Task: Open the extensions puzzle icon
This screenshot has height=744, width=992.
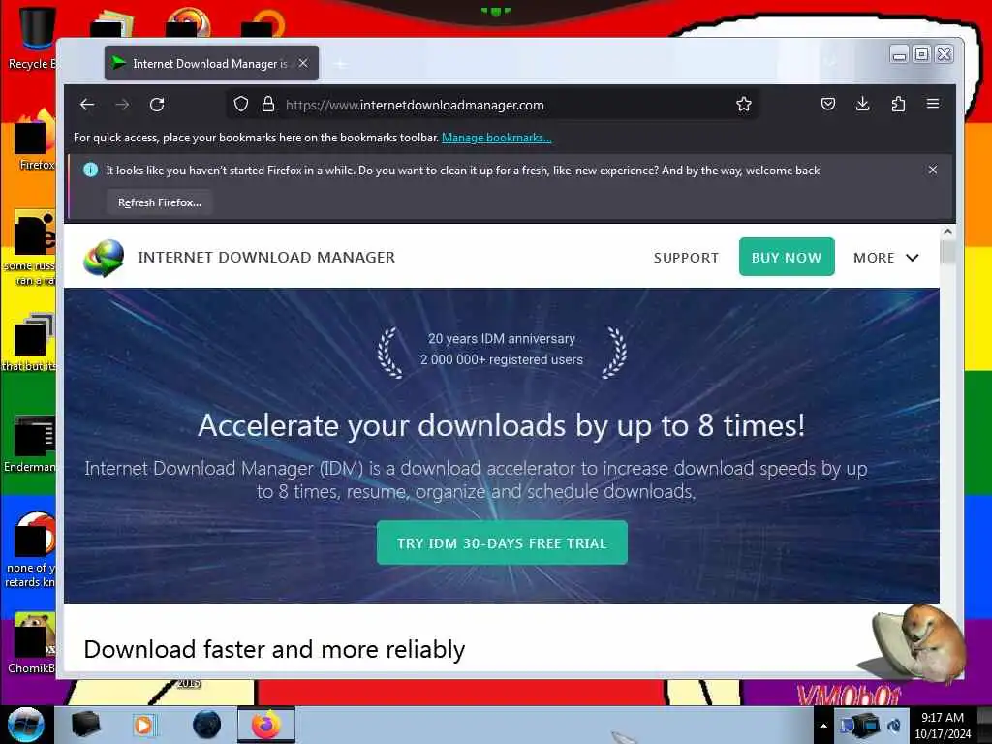Action: pyautogui.click(x=898, y=104)
